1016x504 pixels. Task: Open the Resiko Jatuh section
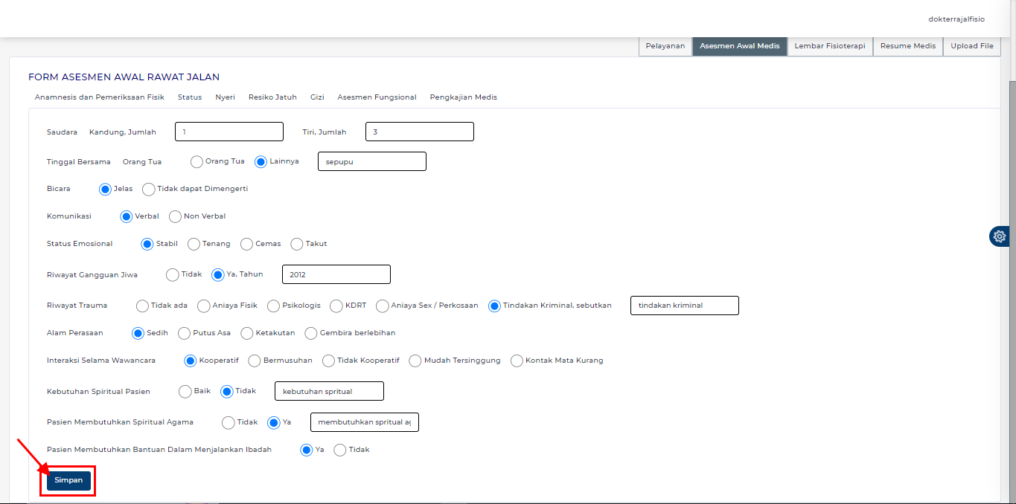click(x=272, y=97)
